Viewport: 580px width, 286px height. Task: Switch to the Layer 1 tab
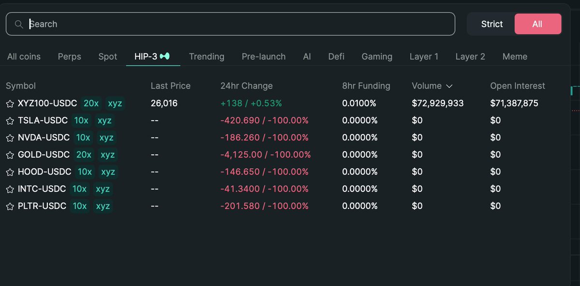(x=424, y=56)
